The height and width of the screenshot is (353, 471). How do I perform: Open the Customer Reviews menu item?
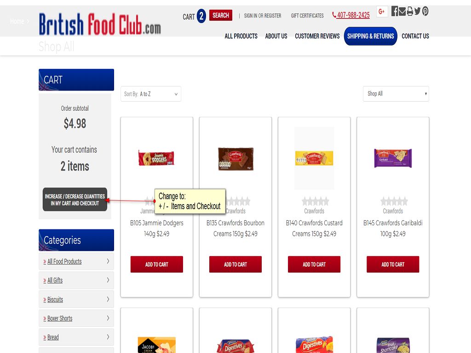[317, 36]
